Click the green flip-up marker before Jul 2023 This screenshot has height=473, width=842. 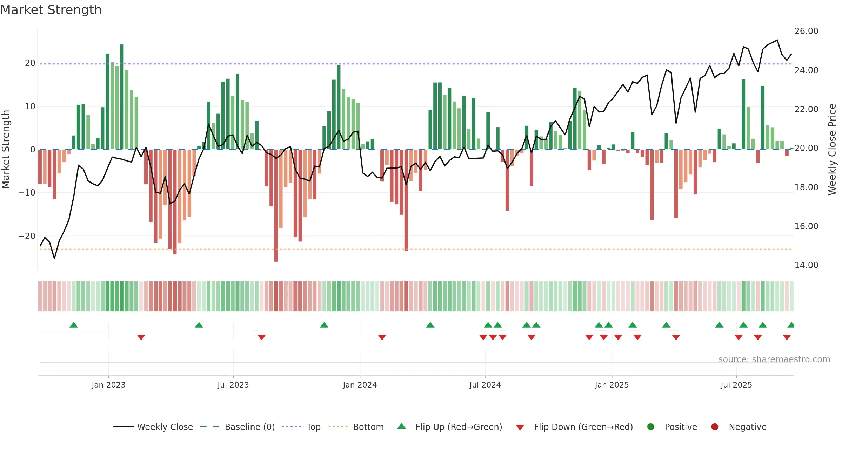tap(199, 325)
